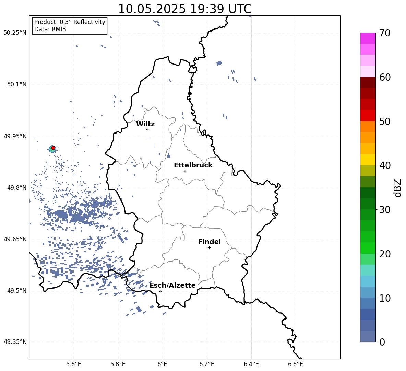This screenshot has height=371, width=406.
Task: Click the 40 value on the colorbar
Action: point(385,165)
